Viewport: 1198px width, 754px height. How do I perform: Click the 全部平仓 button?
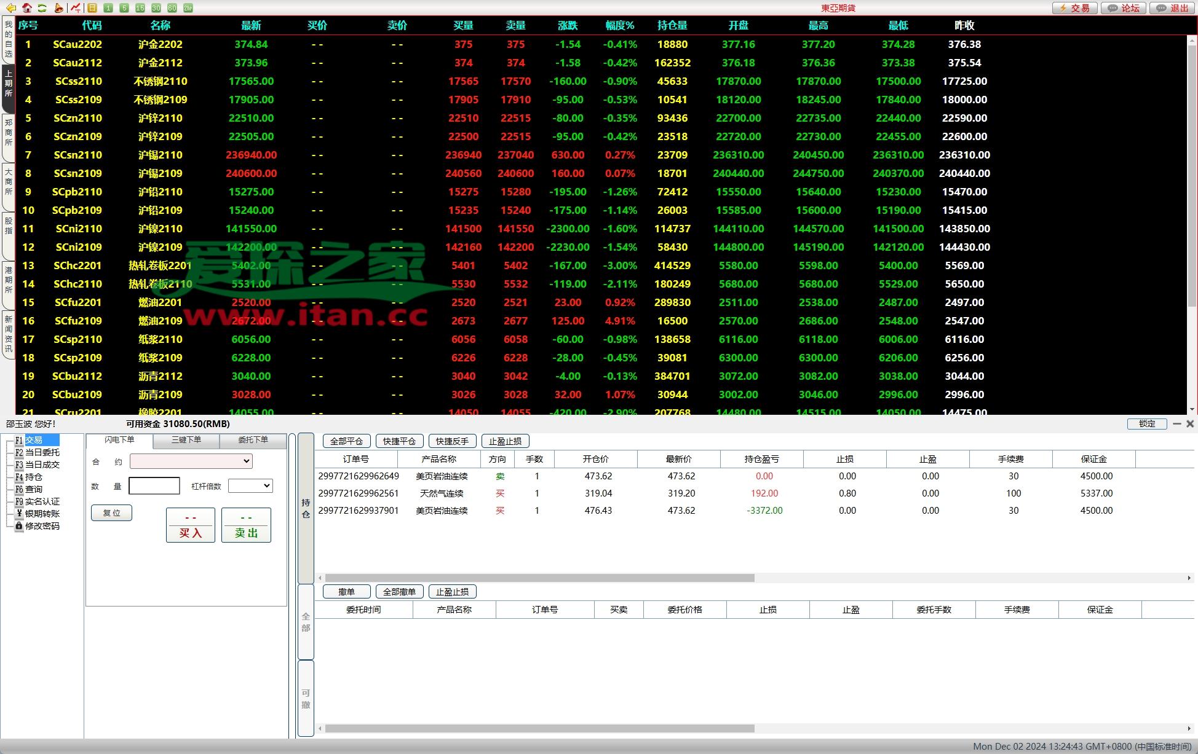pos(346,441)
